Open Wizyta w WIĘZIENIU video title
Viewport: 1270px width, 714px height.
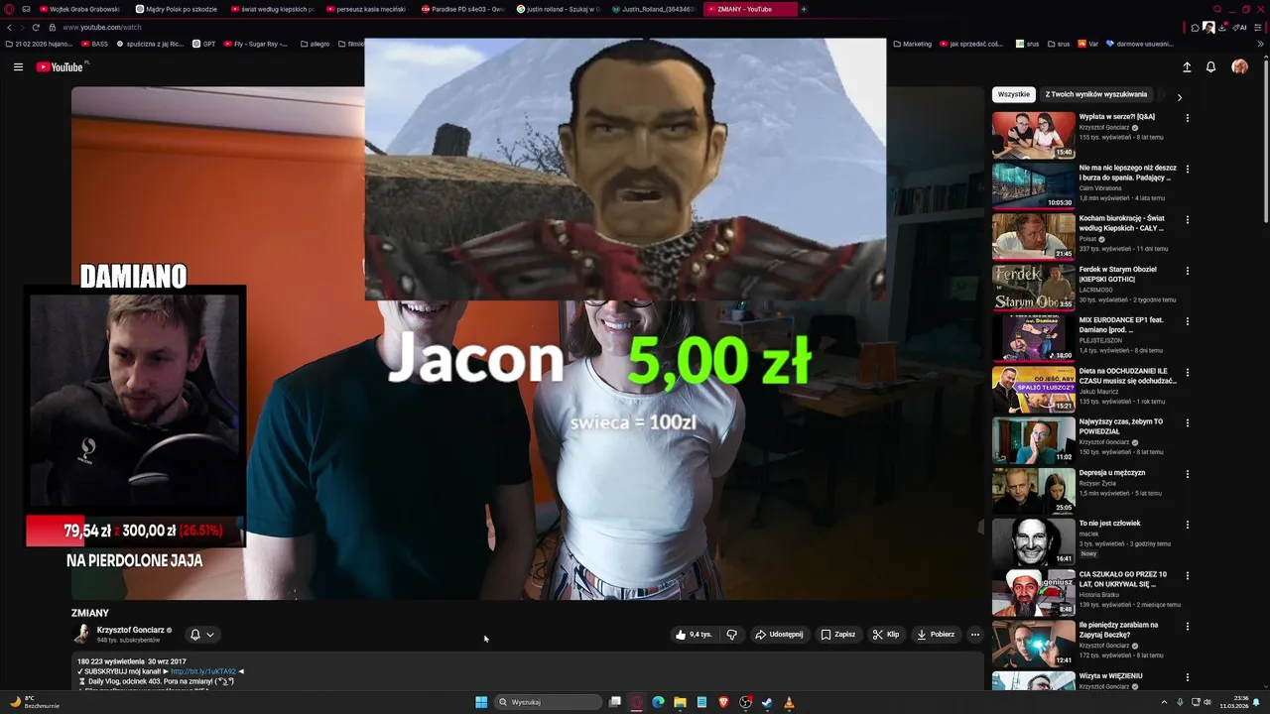coord(1110,675)
